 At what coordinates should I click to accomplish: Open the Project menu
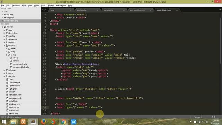51,6
